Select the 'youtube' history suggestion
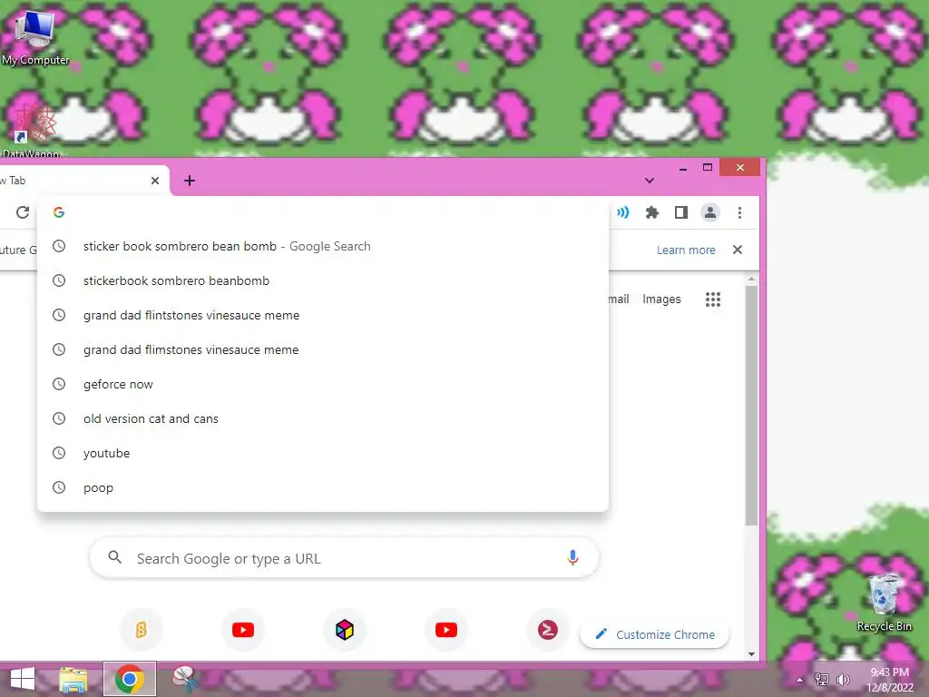 322,453
